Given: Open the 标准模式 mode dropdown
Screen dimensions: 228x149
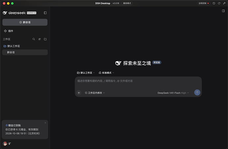Looking at the screenshot, I should (x=106, y=73).
